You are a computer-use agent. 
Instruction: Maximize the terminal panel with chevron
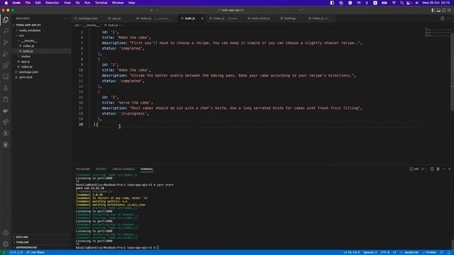click(444, 169)
